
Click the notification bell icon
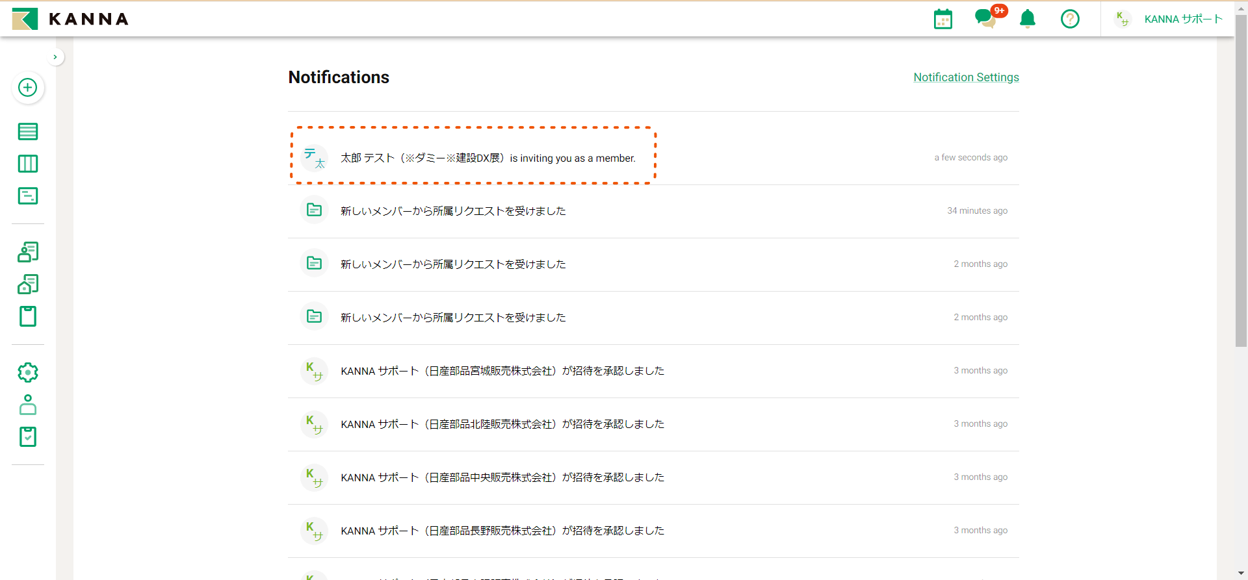pyautogui.click(x=1028, y=19)
